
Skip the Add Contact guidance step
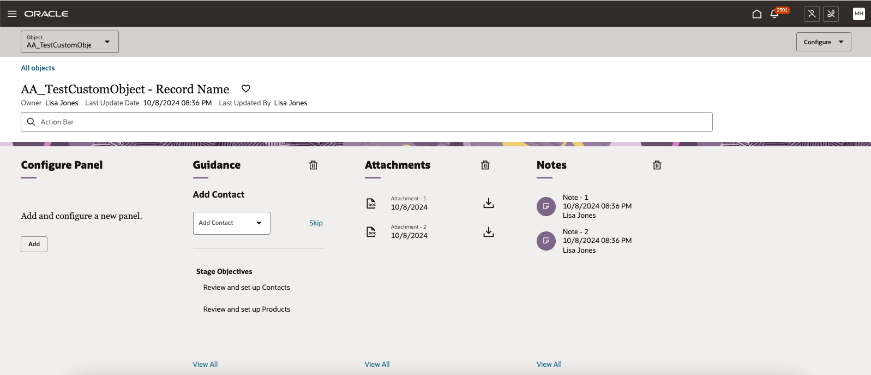click(316, 223)
